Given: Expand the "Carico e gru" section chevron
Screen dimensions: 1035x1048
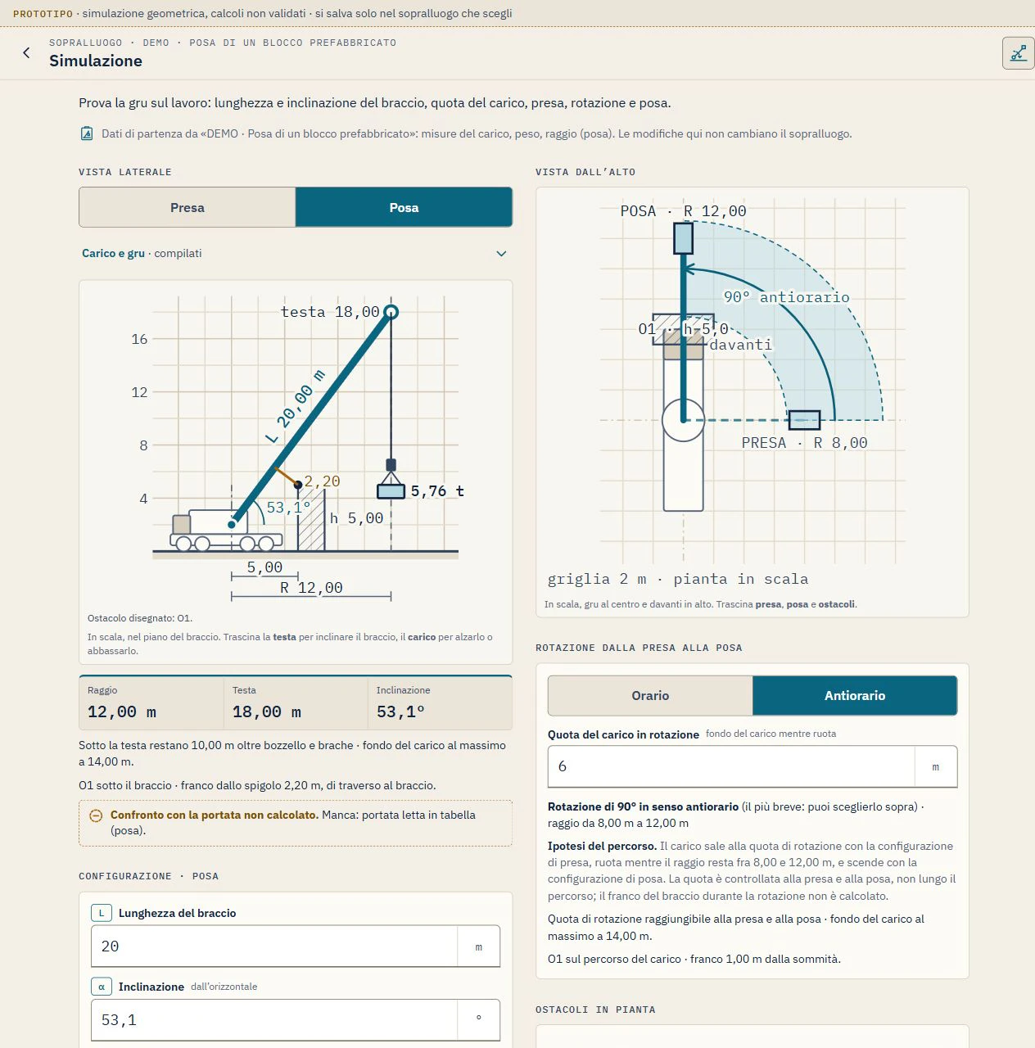Looking at the screenshot, I should (x=501, y=254).
